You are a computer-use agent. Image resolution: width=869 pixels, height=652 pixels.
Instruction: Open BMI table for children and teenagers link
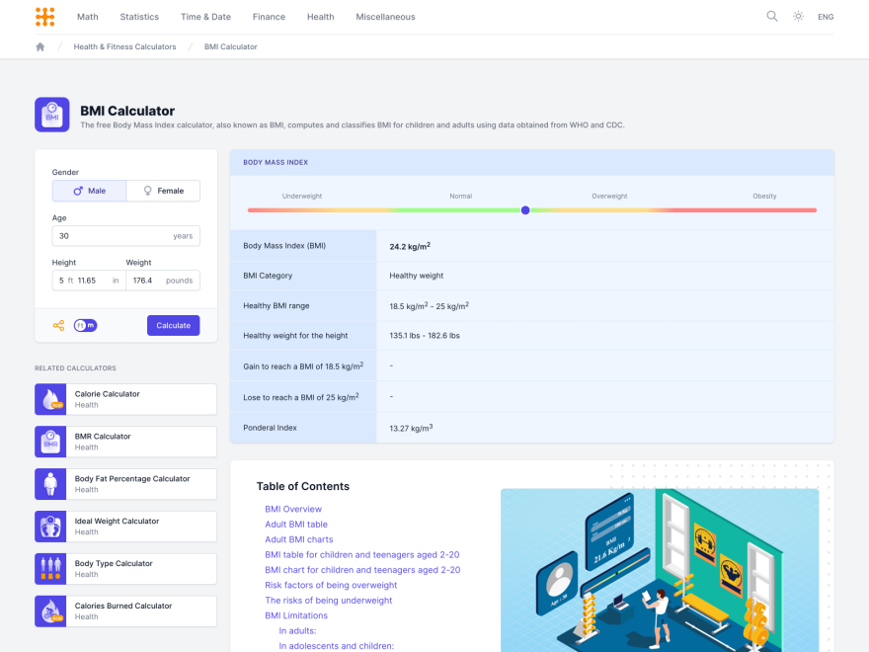click(x=361, y=554)
